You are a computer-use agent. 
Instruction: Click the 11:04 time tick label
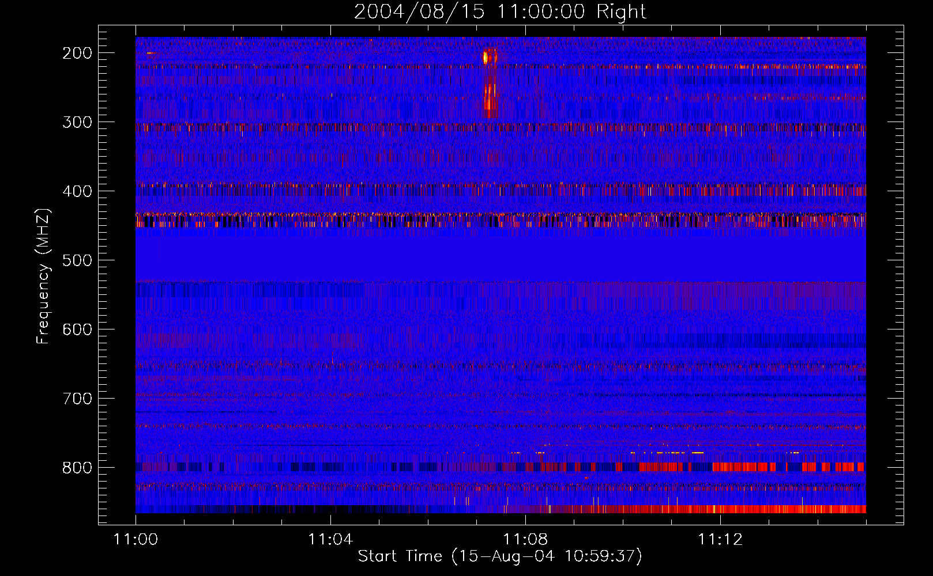330,540
